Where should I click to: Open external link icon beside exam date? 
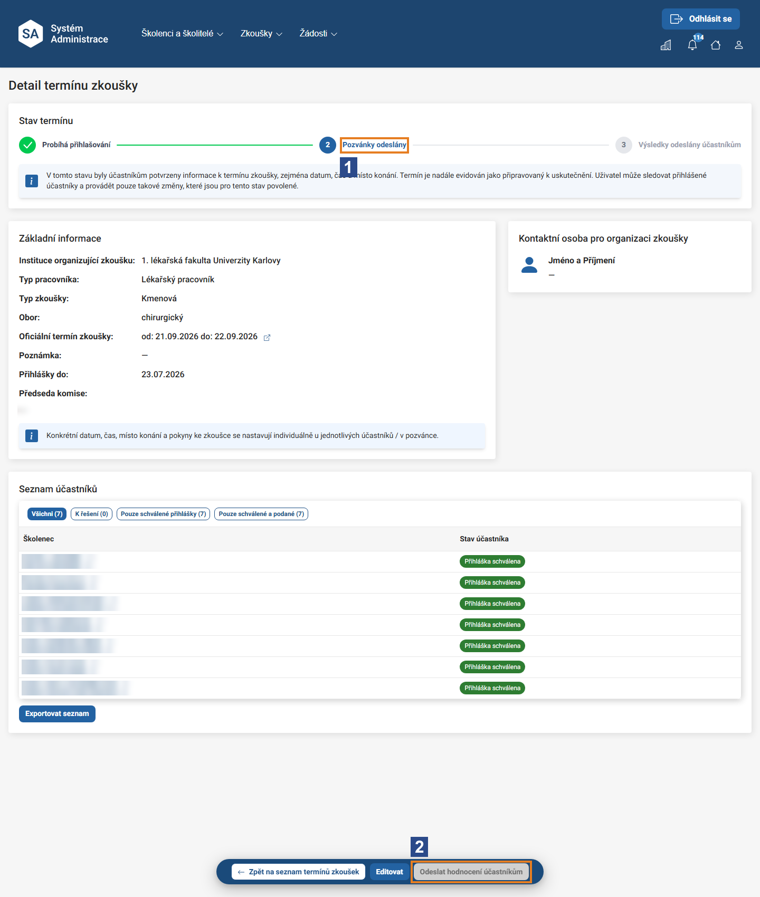click(x=267, y=338)
